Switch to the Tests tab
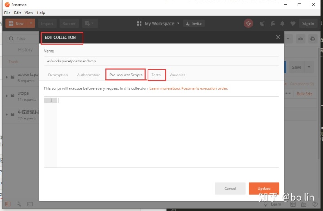The width and height of the screenshot is (323, 211). pos(156,75)
